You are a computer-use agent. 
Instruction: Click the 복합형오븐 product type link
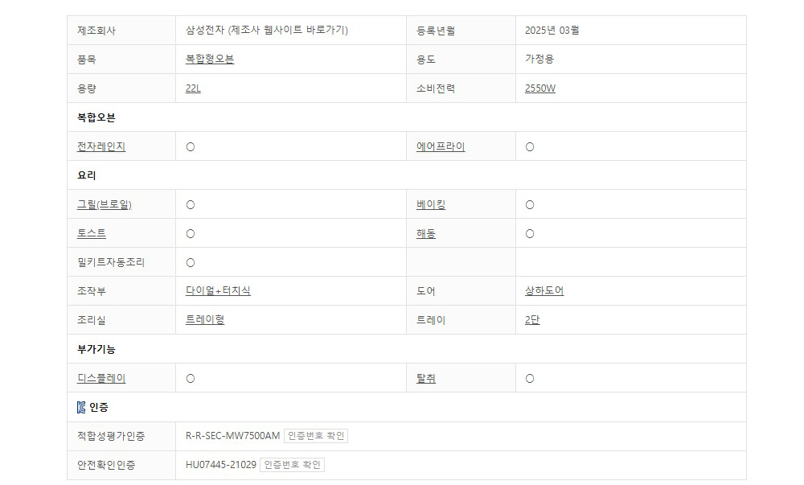209,60
